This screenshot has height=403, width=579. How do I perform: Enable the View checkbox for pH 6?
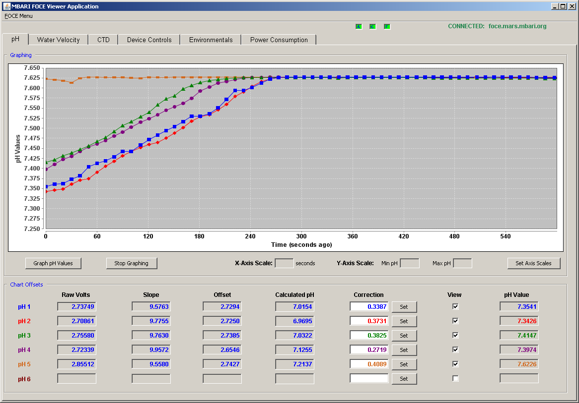click(x=455, y=378)
